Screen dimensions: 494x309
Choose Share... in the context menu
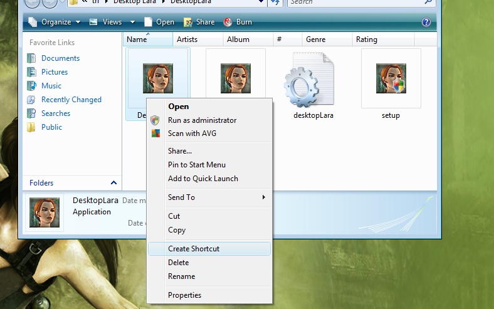tap(209, 151)
